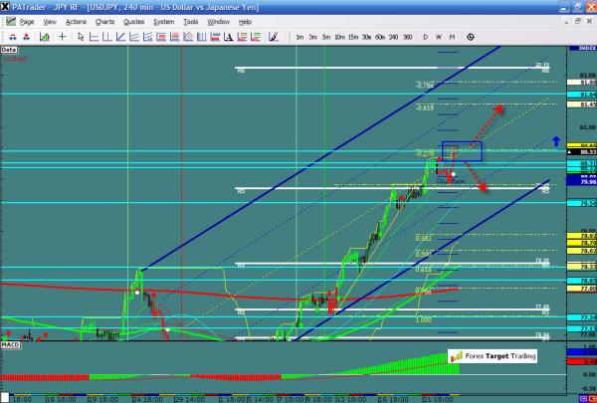597x403 pixels.
Task: Select the weekly 'W' timeframe
Action: point(439,37)
